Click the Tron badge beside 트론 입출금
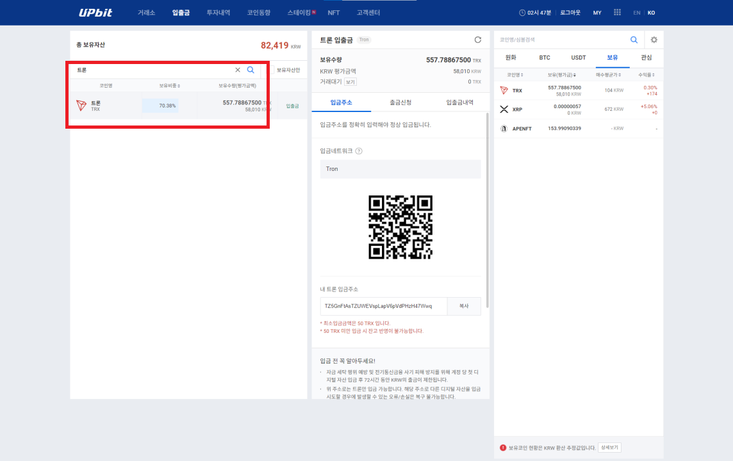This screenshot has width=733, height=461. 364,40
